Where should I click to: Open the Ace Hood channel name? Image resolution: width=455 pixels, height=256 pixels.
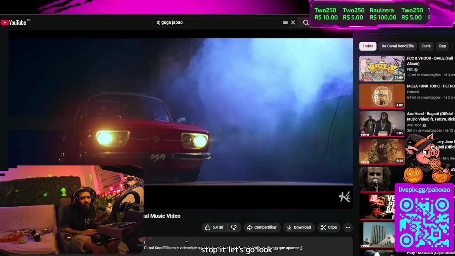pyautogui.click(x=414, y=125)
